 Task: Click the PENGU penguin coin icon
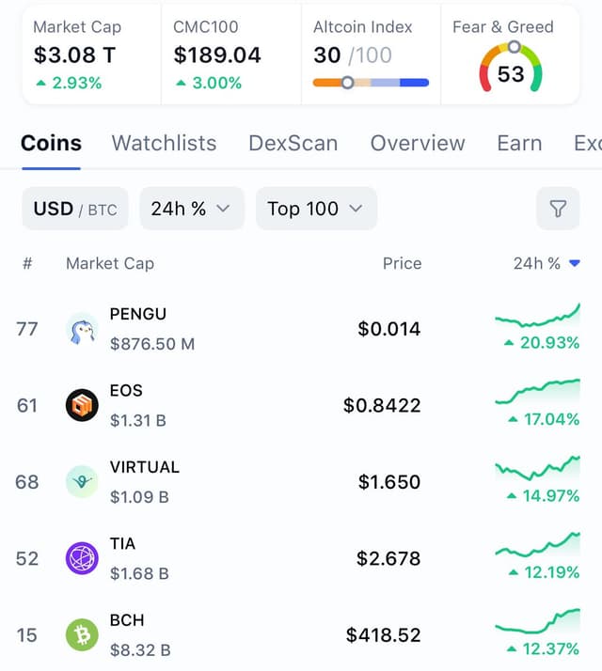coord(82,330)
